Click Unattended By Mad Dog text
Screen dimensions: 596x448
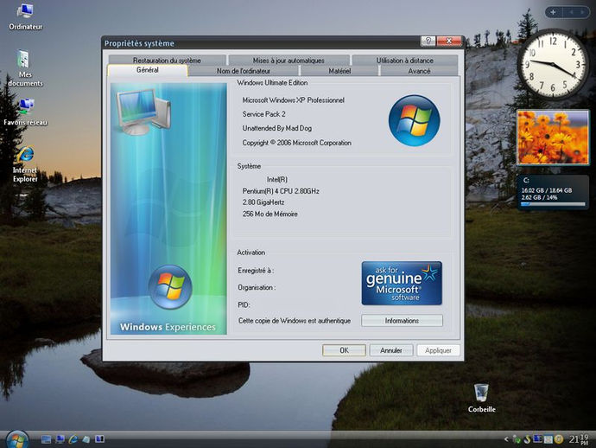pos(277,128)
